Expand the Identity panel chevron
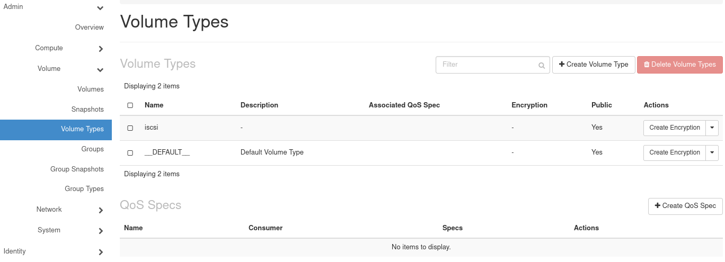 (x=101, y=252)
